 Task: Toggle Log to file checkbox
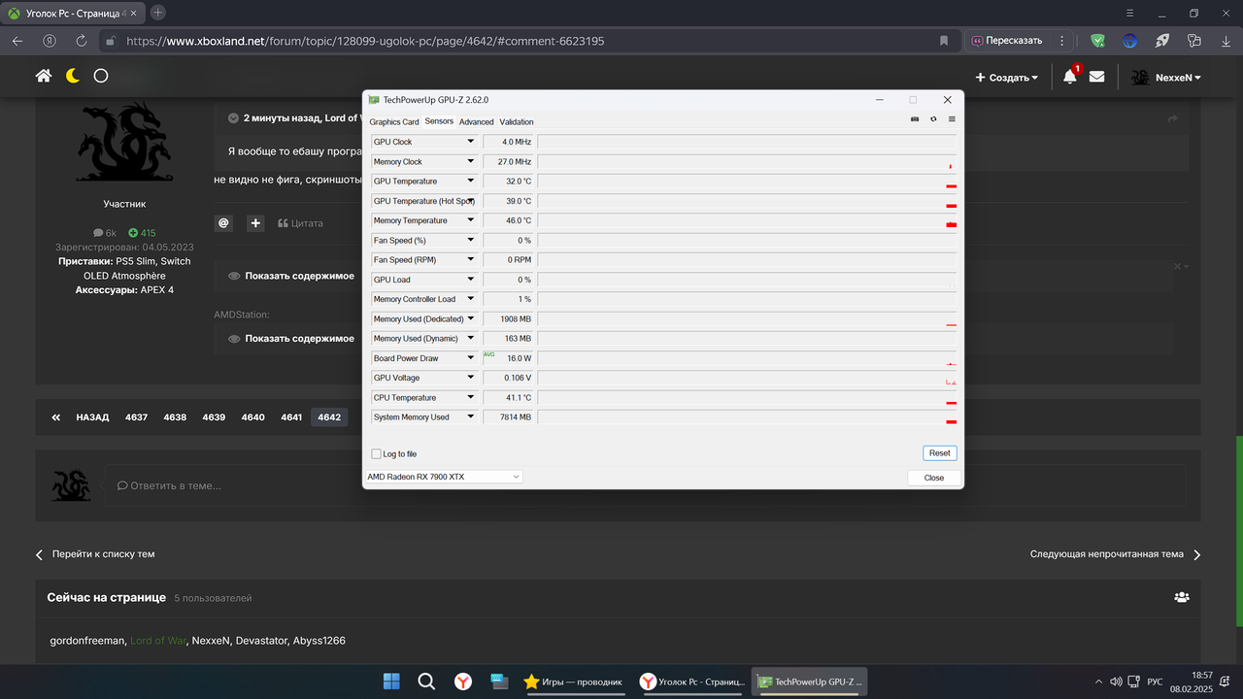[x=377, y=453]
